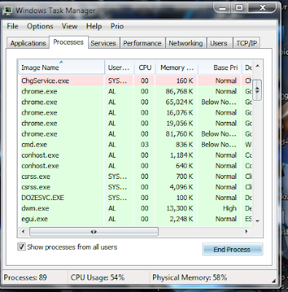Click the horizontal scrollbar thumb
Viewport: 288px width, 292px height.
pos(94,231)
